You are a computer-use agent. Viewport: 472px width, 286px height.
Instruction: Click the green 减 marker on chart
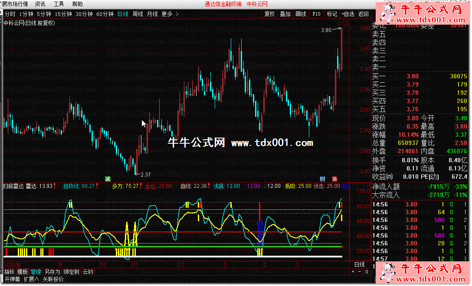108,178
